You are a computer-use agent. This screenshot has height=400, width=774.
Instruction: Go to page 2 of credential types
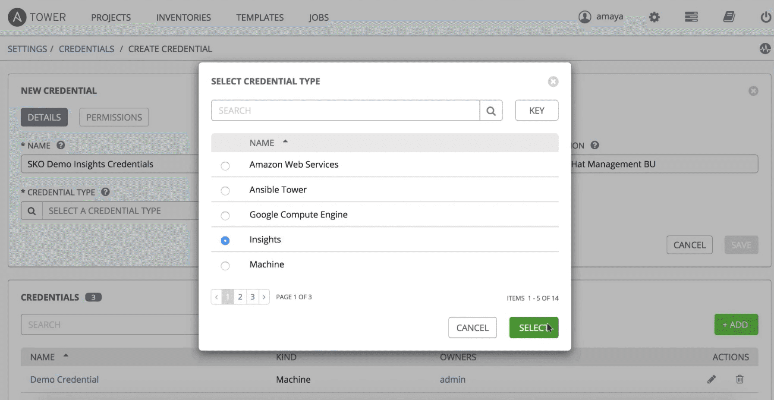pyautogui.click(x=240, y=296)
